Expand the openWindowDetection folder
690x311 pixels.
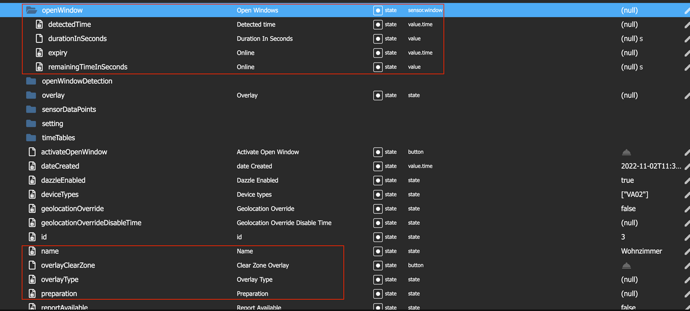point(32,81)
